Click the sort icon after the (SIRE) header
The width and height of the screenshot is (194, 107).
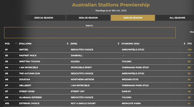point(119,43)
